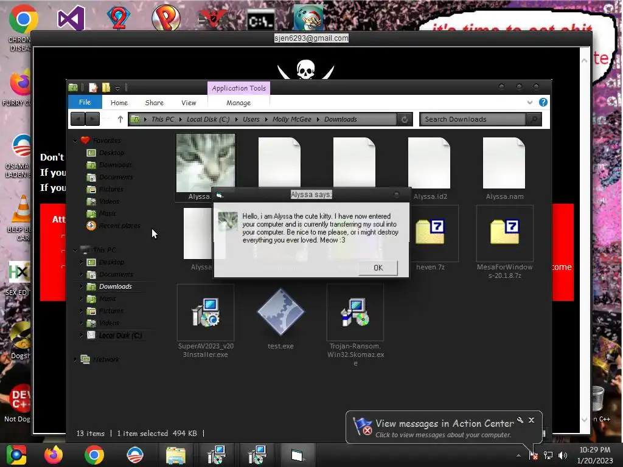Expand the Network tree node
This screenshot has width=623, height=467.
pos(75,359)
